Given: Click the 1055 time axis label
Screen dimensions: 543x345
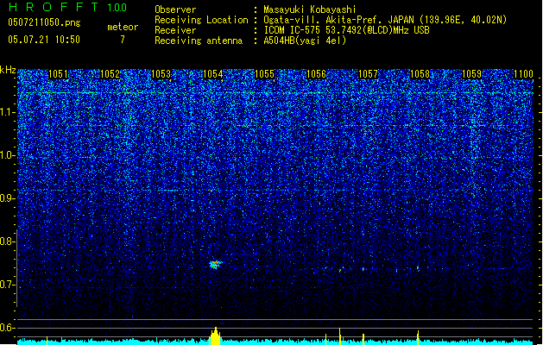Looking at the screenshot, I should pyautogui.click(x=264, y=74).
